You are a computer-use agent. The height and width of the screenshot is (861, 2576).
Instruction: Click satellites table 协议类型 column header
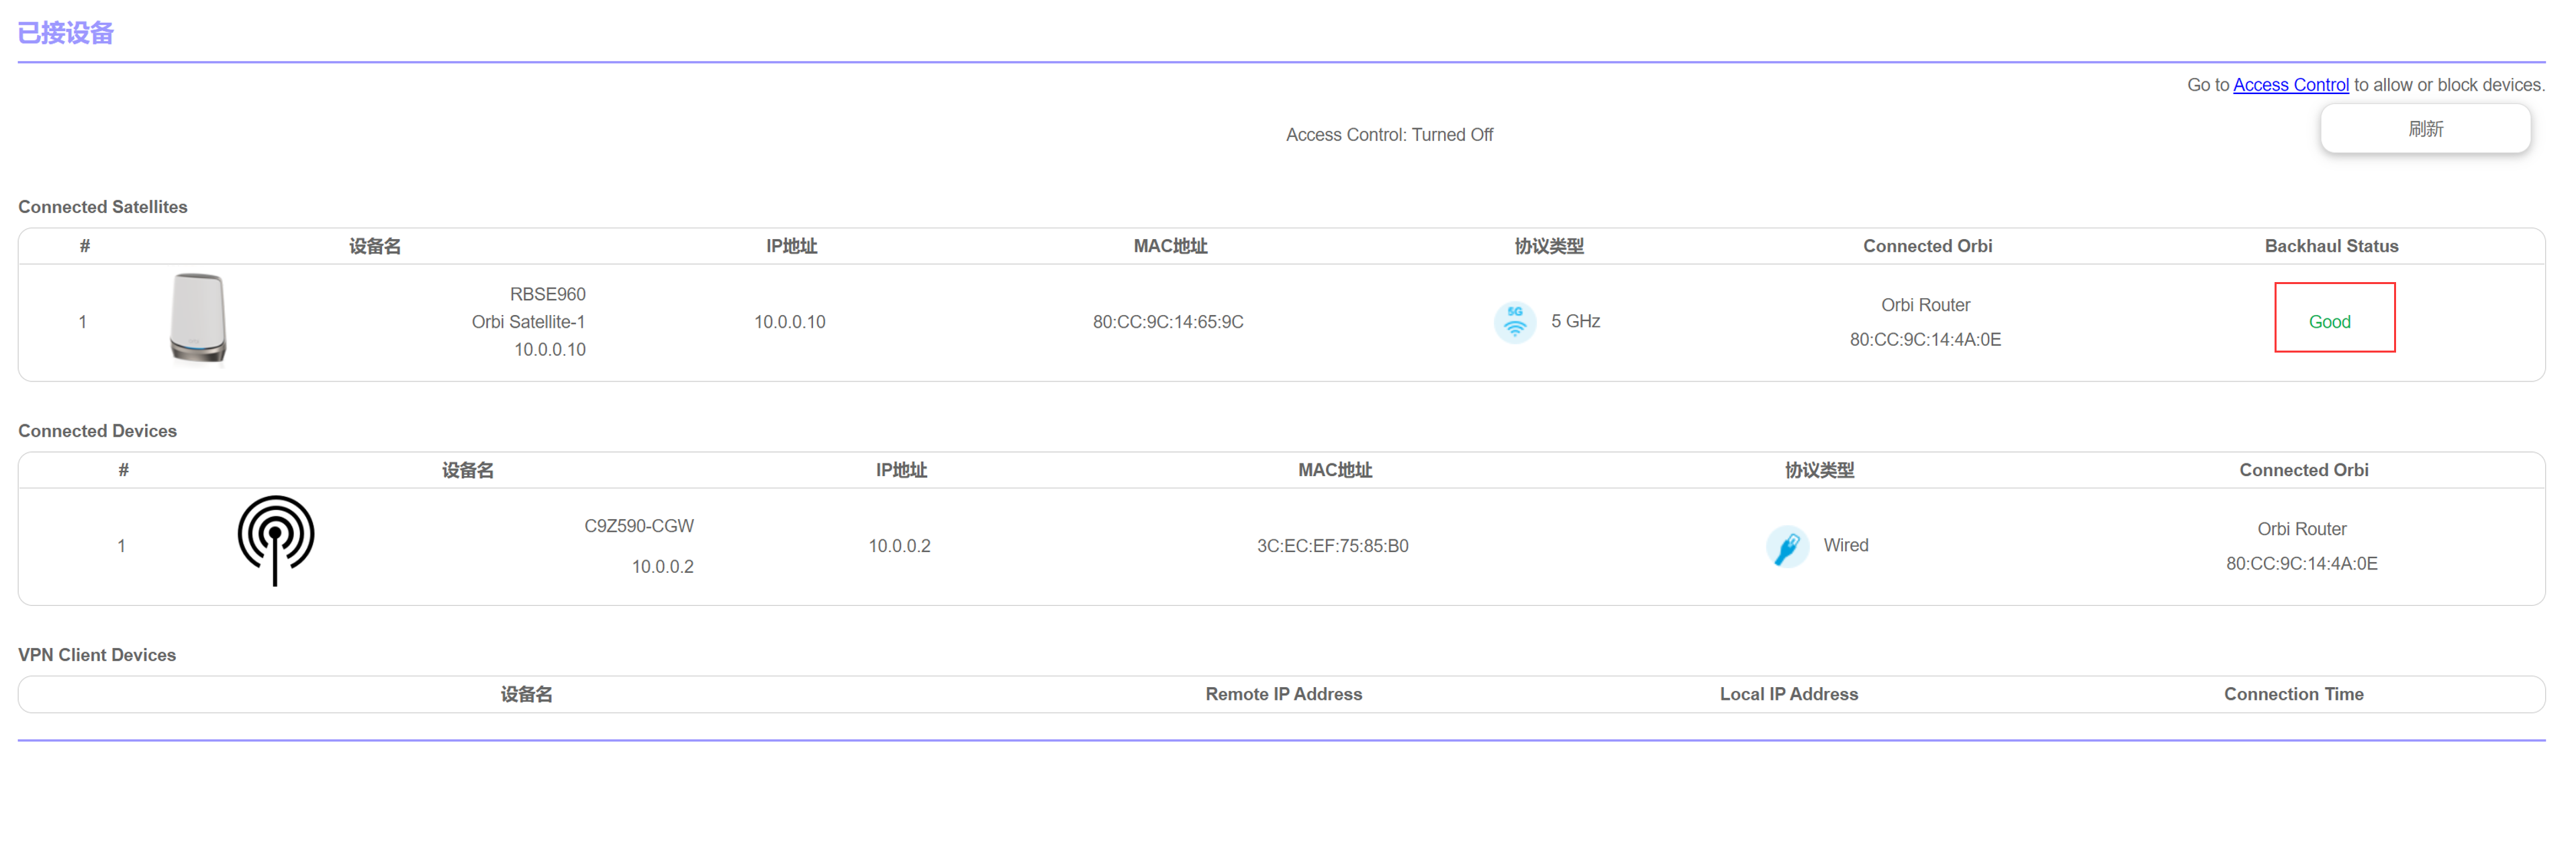tap(1548, 246)
